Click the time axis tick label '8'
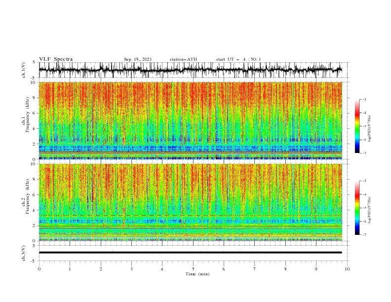This screenshot has height=302, width=391. (285, 269)
